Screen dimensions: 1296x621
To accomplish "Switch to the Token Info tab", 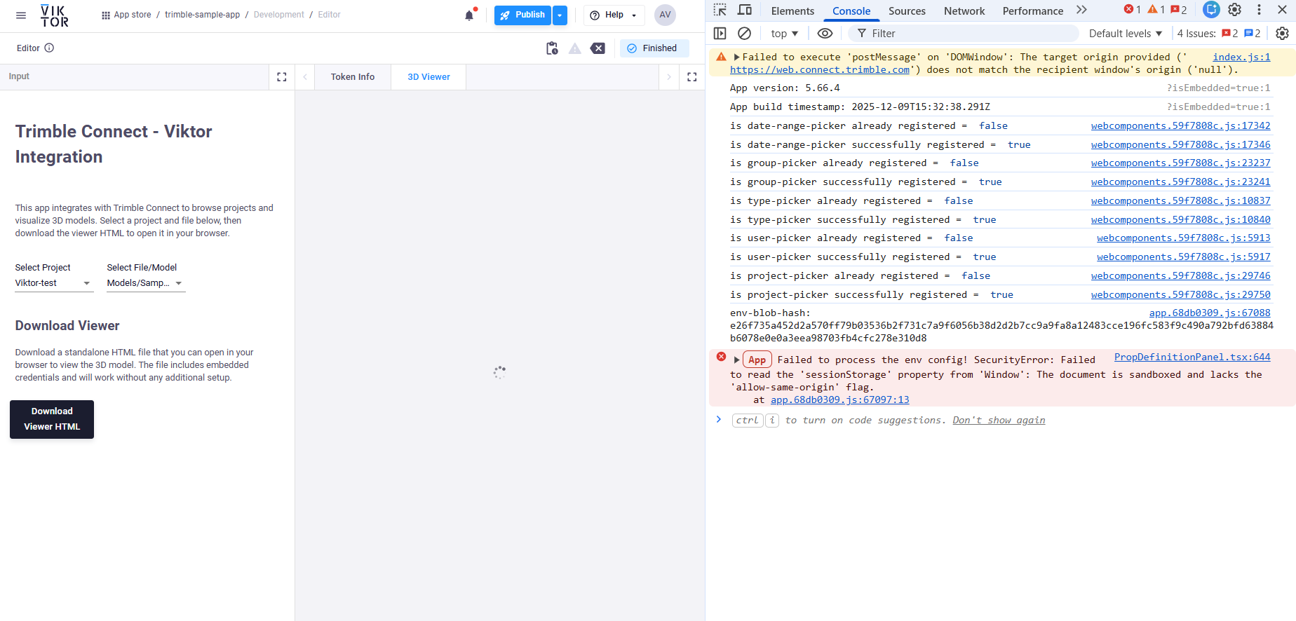I will (x=353, y=77).
